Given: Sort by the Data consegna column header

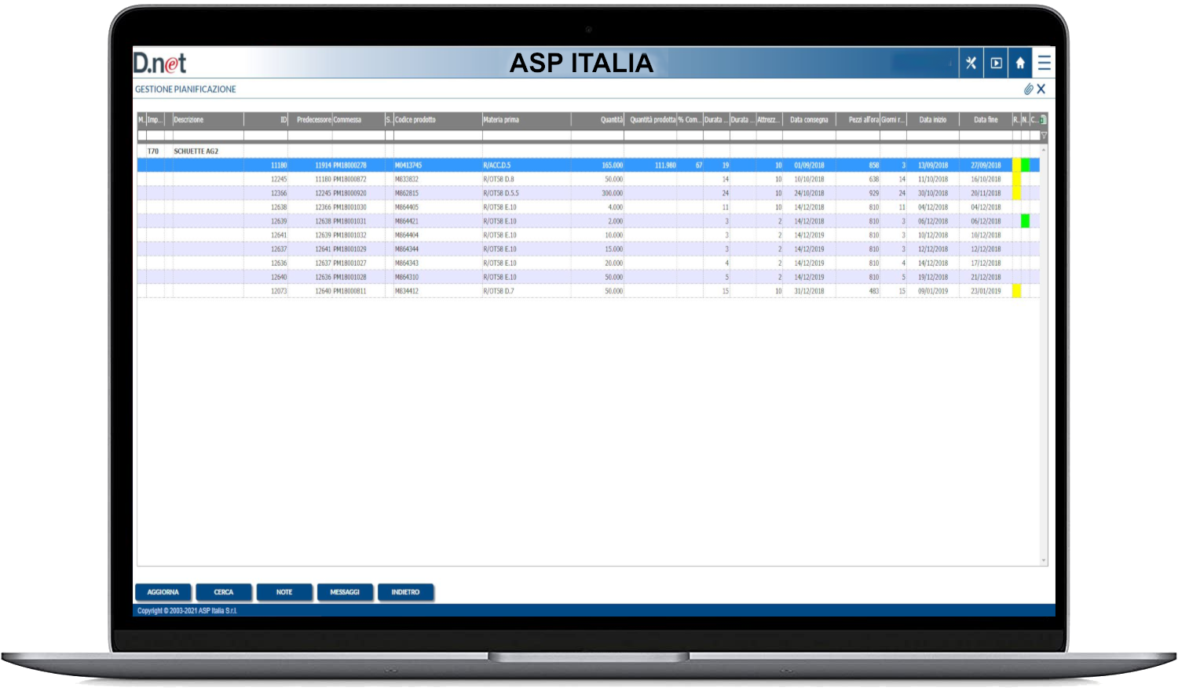Looking at the screenshot, I should click(809, 120).
